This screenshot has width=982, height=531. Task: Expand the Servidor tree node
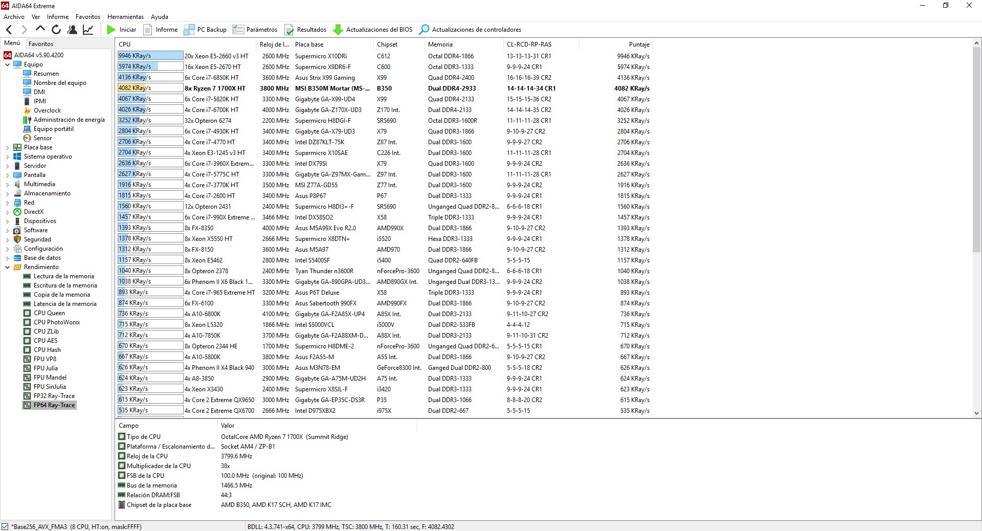pos(7,166)
